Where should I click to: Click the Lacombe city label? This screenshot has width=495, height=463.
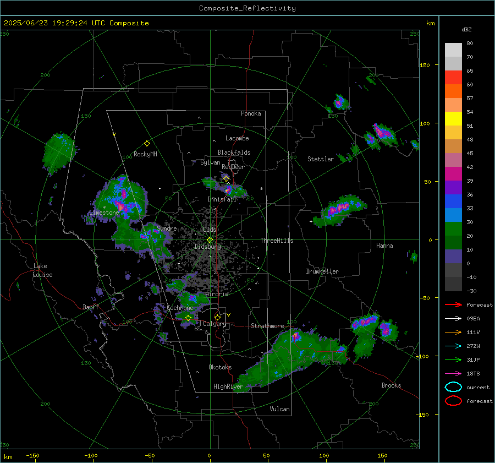pyautogui.click(x=237, y=138)
